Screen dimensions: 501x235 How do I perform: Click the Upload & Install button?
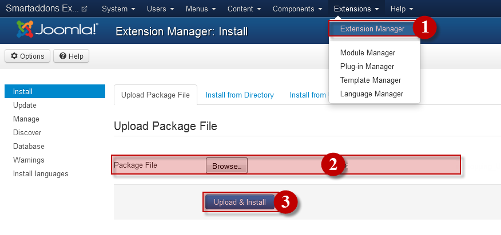240,202
